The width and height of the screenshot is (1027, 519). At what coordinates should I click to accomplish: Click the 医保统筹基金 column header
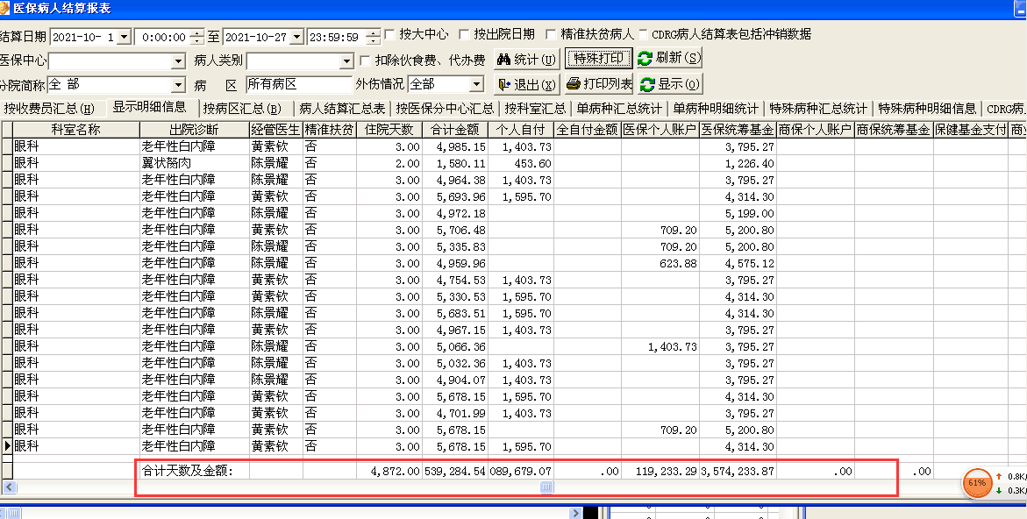click(737, 129)
